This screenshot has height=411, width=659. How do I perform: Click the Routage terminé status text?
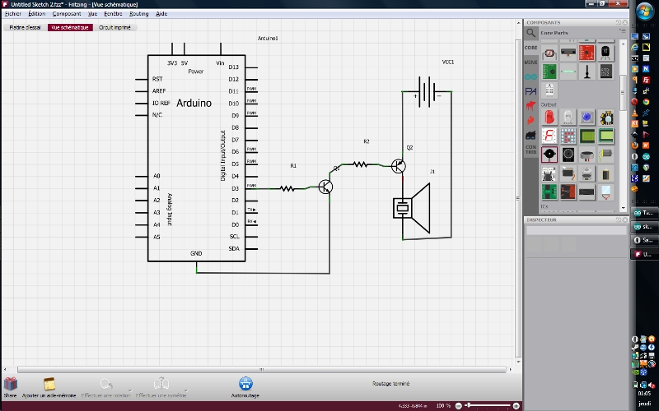click(x=390, y=383)
